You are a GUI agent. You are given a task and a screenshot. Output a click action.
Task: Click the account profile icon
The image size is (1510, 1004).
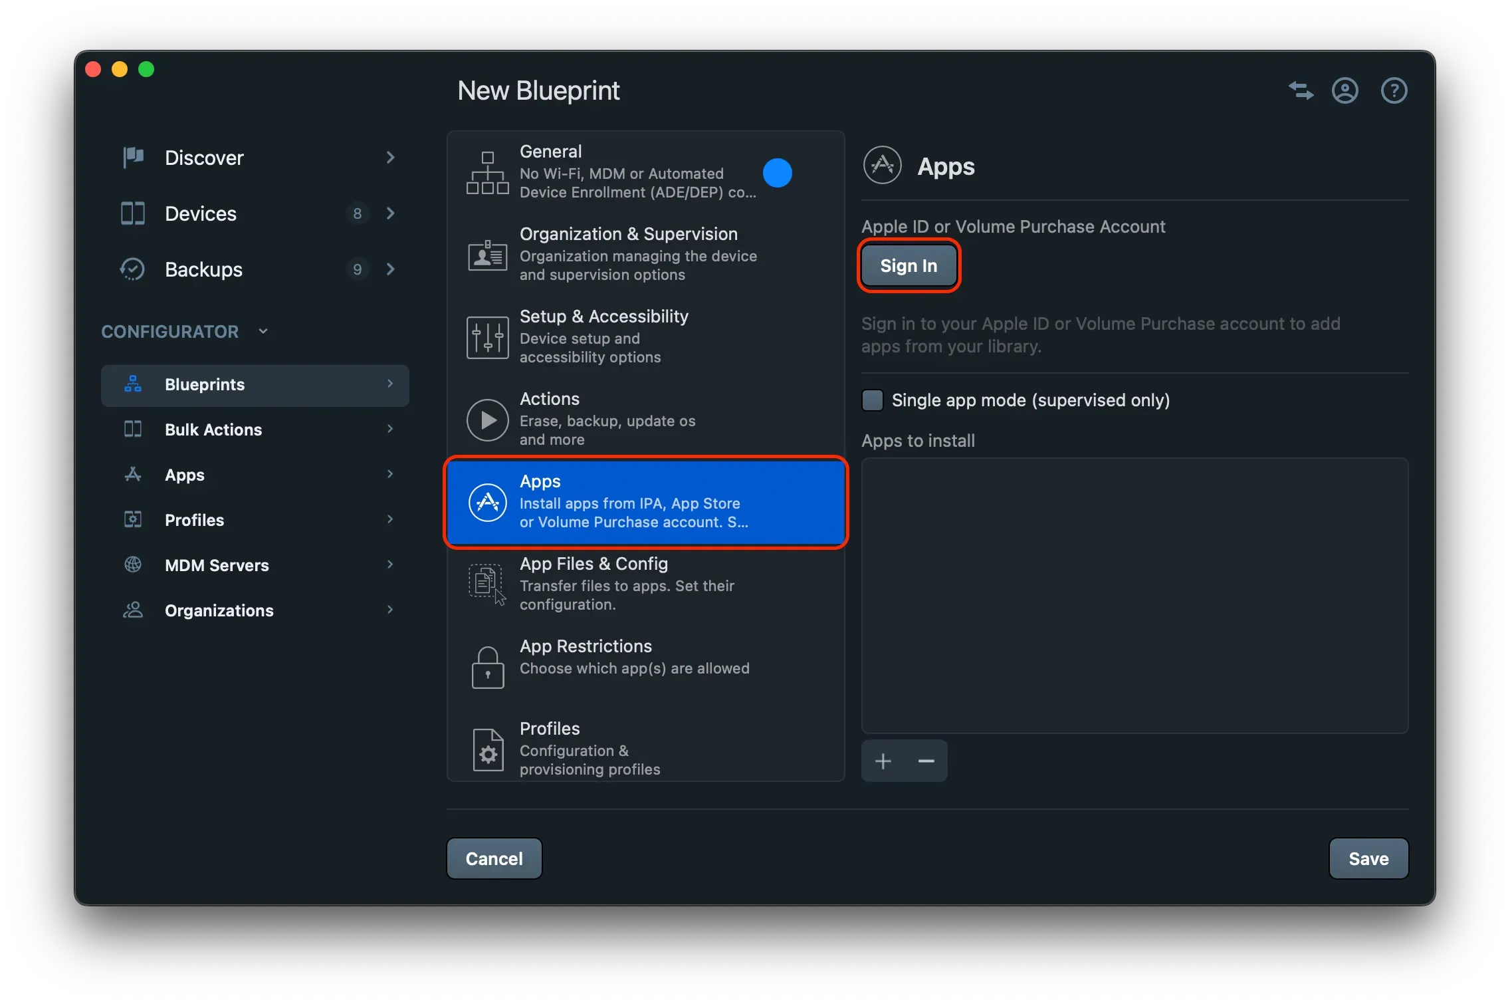pos(1345,90)
